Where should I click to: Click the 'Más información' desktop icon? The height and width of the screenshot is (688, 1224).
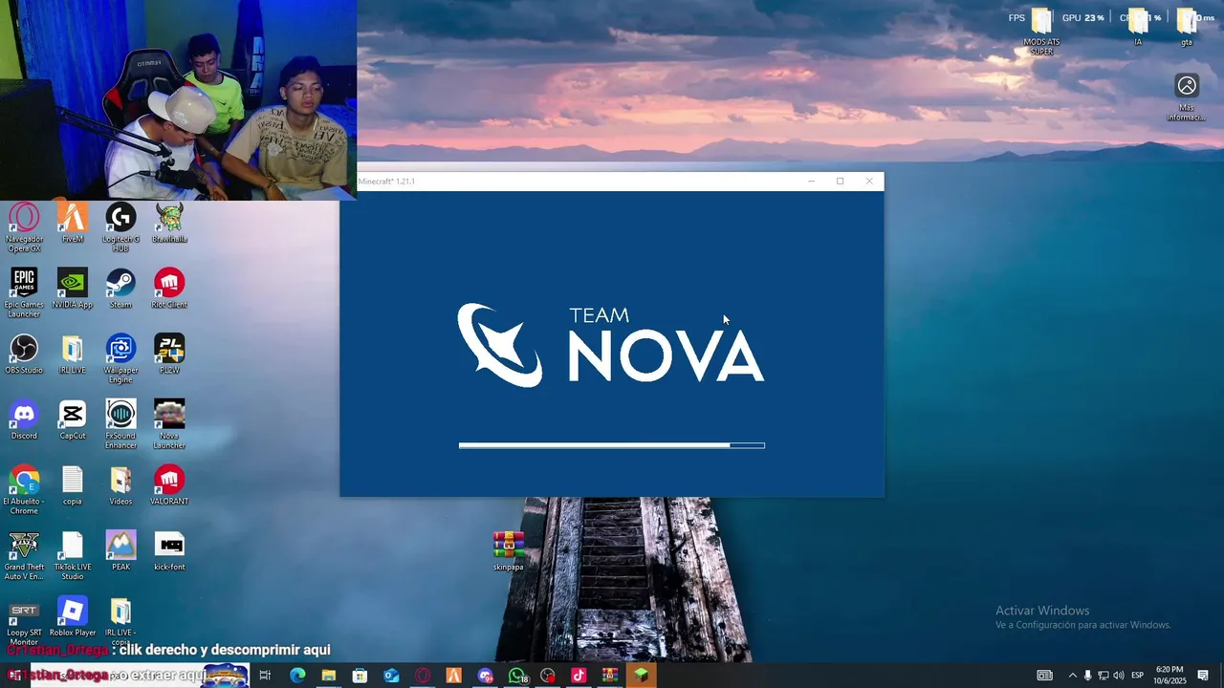click(x=1187, y=97)
